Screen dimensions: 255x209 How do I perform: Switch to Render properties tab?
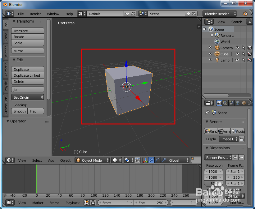(219, 103)
